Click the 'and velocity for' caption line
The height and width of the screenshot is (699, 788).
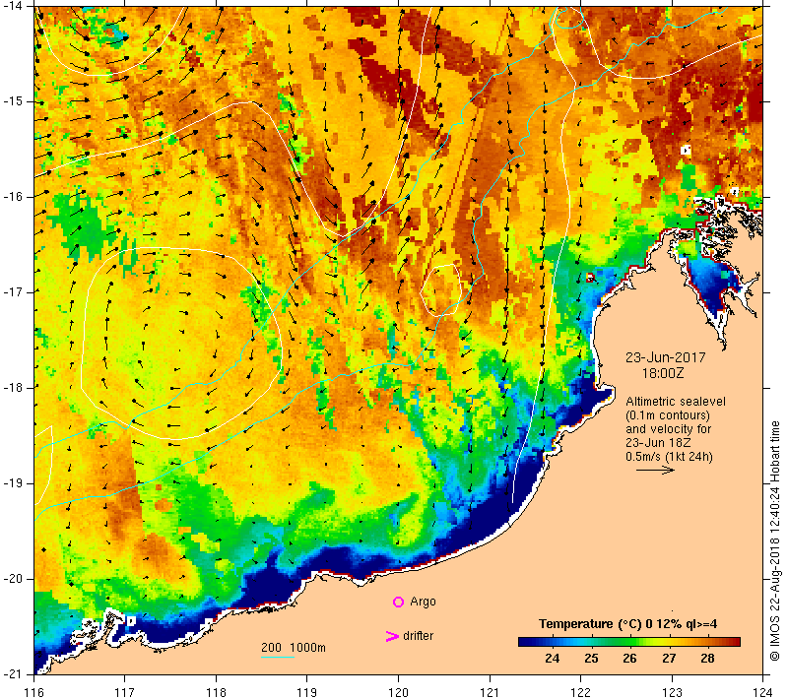669,429
